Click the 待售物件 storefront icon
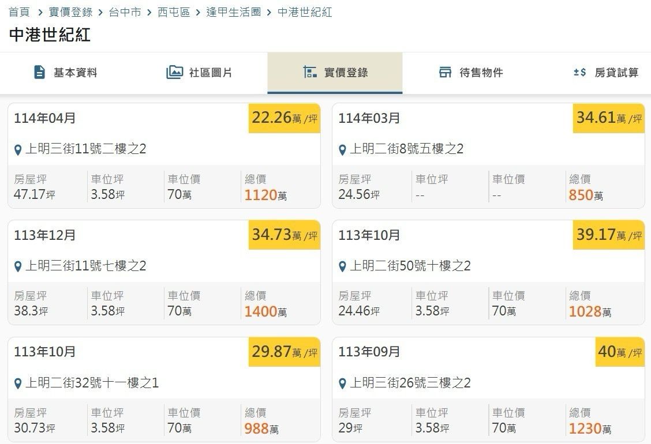Screen dimensions: 651x444 pos(445,72)
